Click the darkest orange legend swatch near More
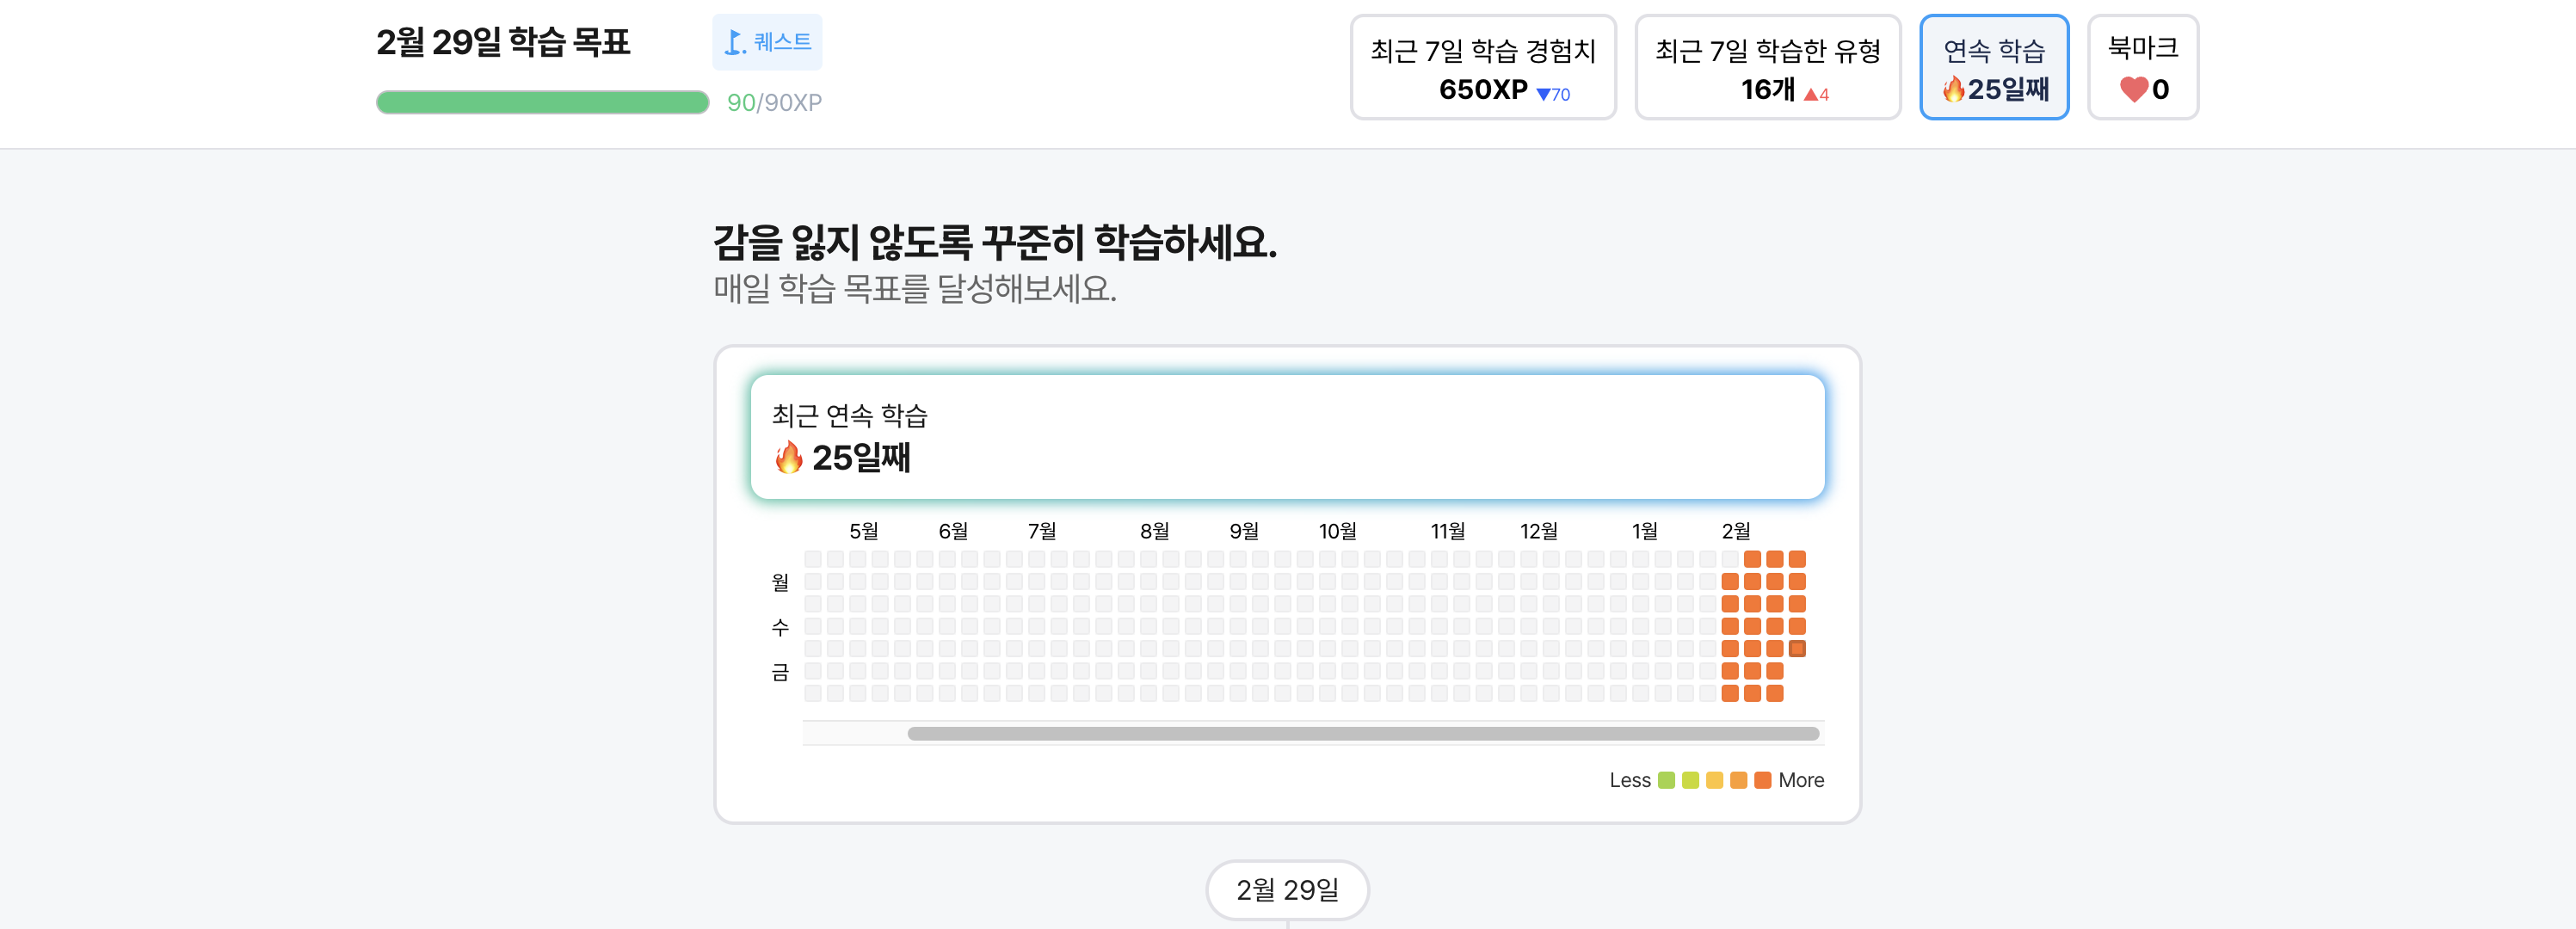The width and height of the screenshot is (2576, 929). pos(1763,780)
